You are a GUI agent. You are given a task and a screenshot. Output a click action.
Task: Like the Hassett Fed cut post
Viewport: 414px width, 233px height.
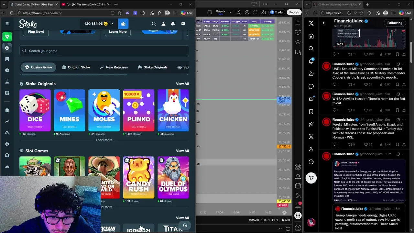[366, 110]
